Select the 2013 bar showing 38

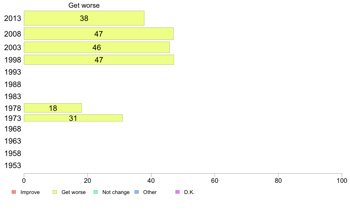[84, 18]
